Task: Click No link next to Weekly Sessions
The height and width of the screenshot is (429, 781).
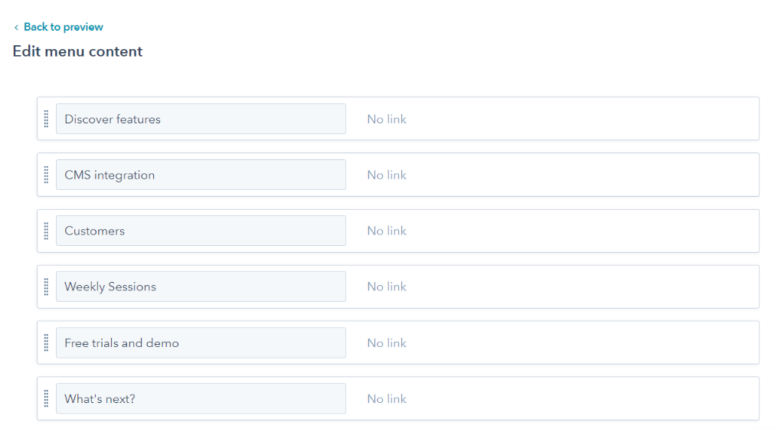Action: 387,287
